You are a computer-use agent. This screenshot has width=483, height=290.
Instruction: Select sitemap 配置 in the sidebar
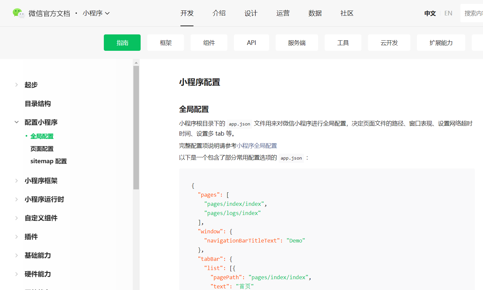pyautogui.click(x=49, y=161)
